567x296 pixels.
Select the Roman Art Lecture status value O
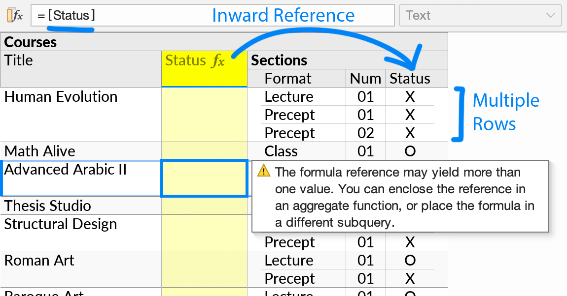(410, 260)
